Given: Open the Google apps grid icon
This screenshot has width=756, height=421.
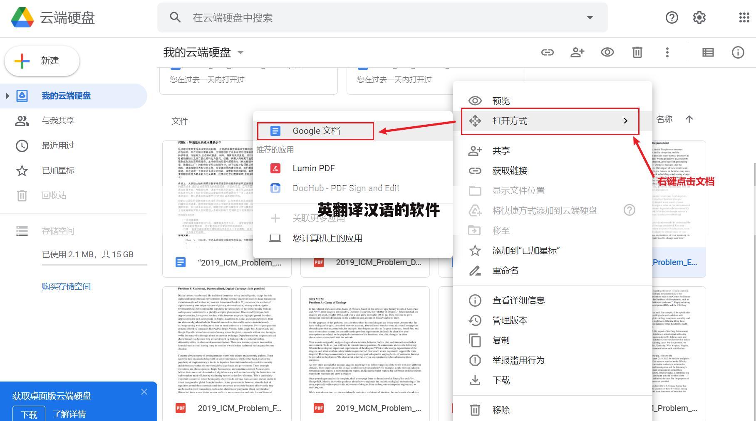Looking at the screenshot, I should tap(744, 17).
